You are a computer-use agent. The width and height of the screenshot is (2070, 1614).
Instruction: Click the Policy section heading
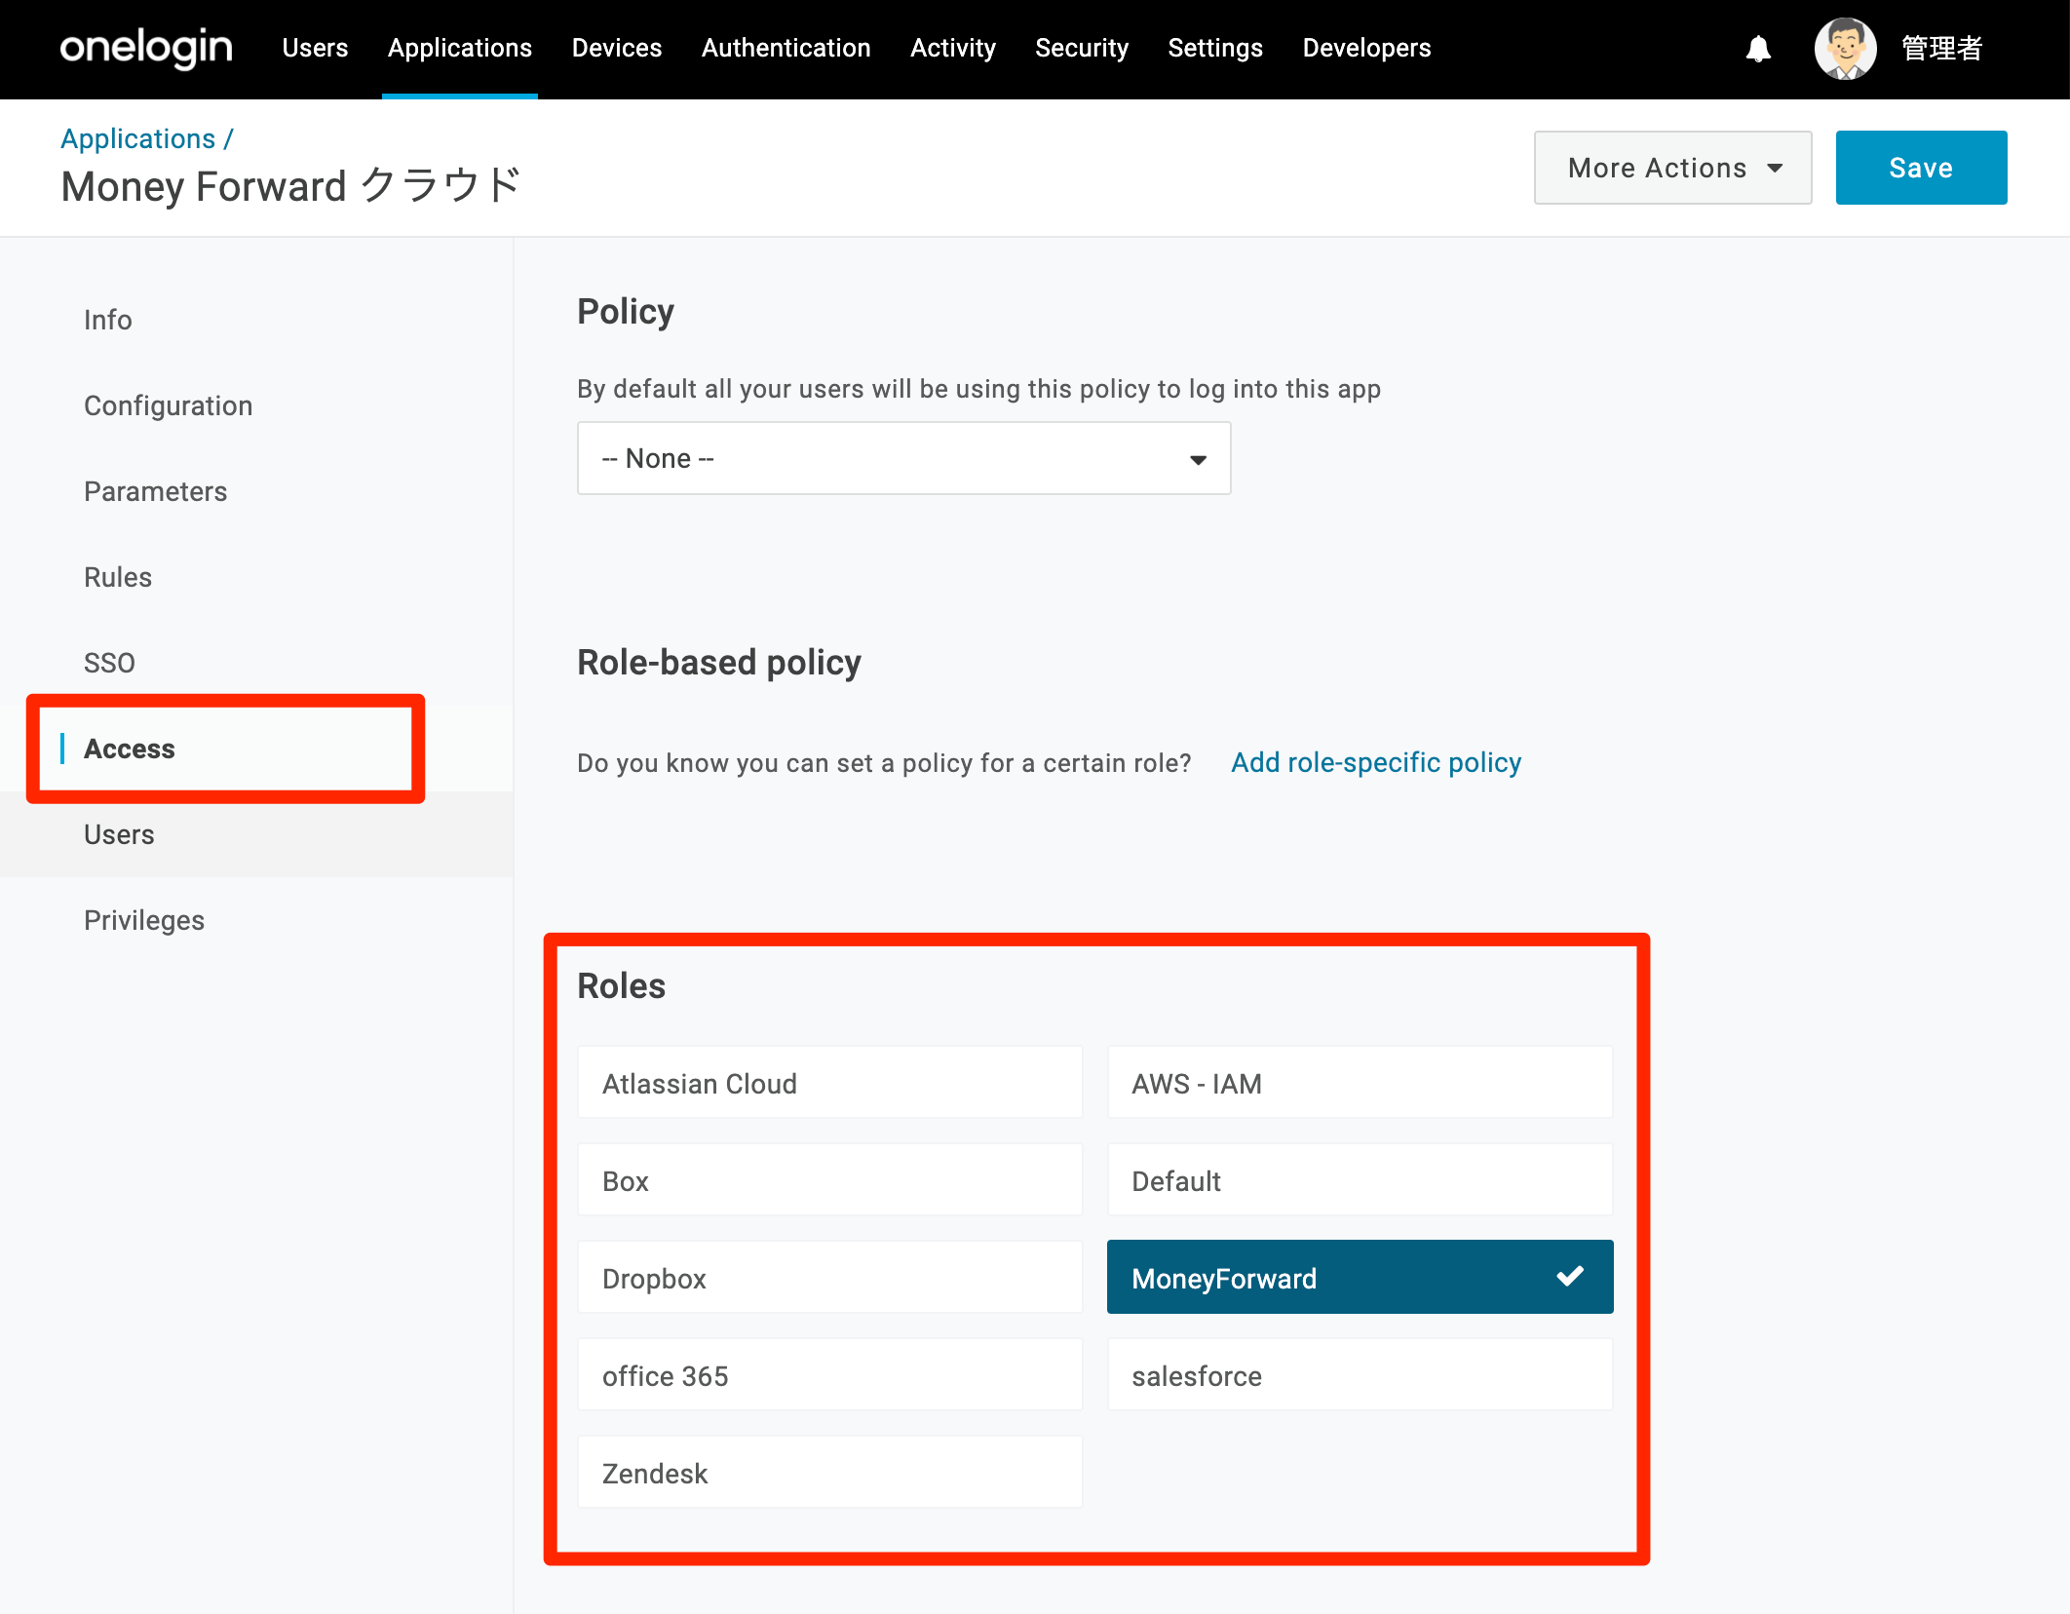(626, 312)
